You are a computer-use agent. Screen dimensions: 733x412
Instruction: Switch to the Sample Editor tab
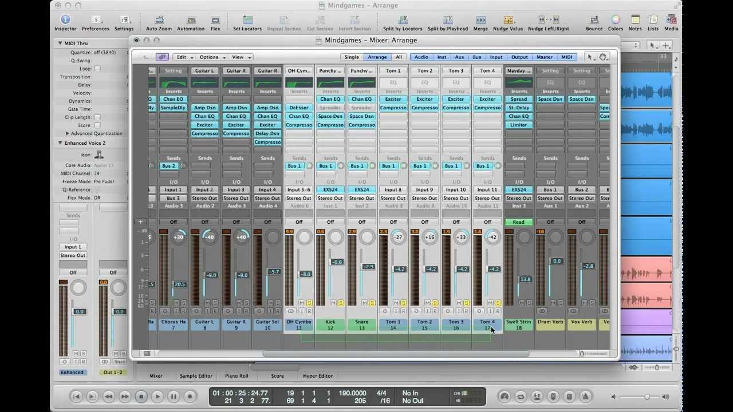(x=196, y=376)
